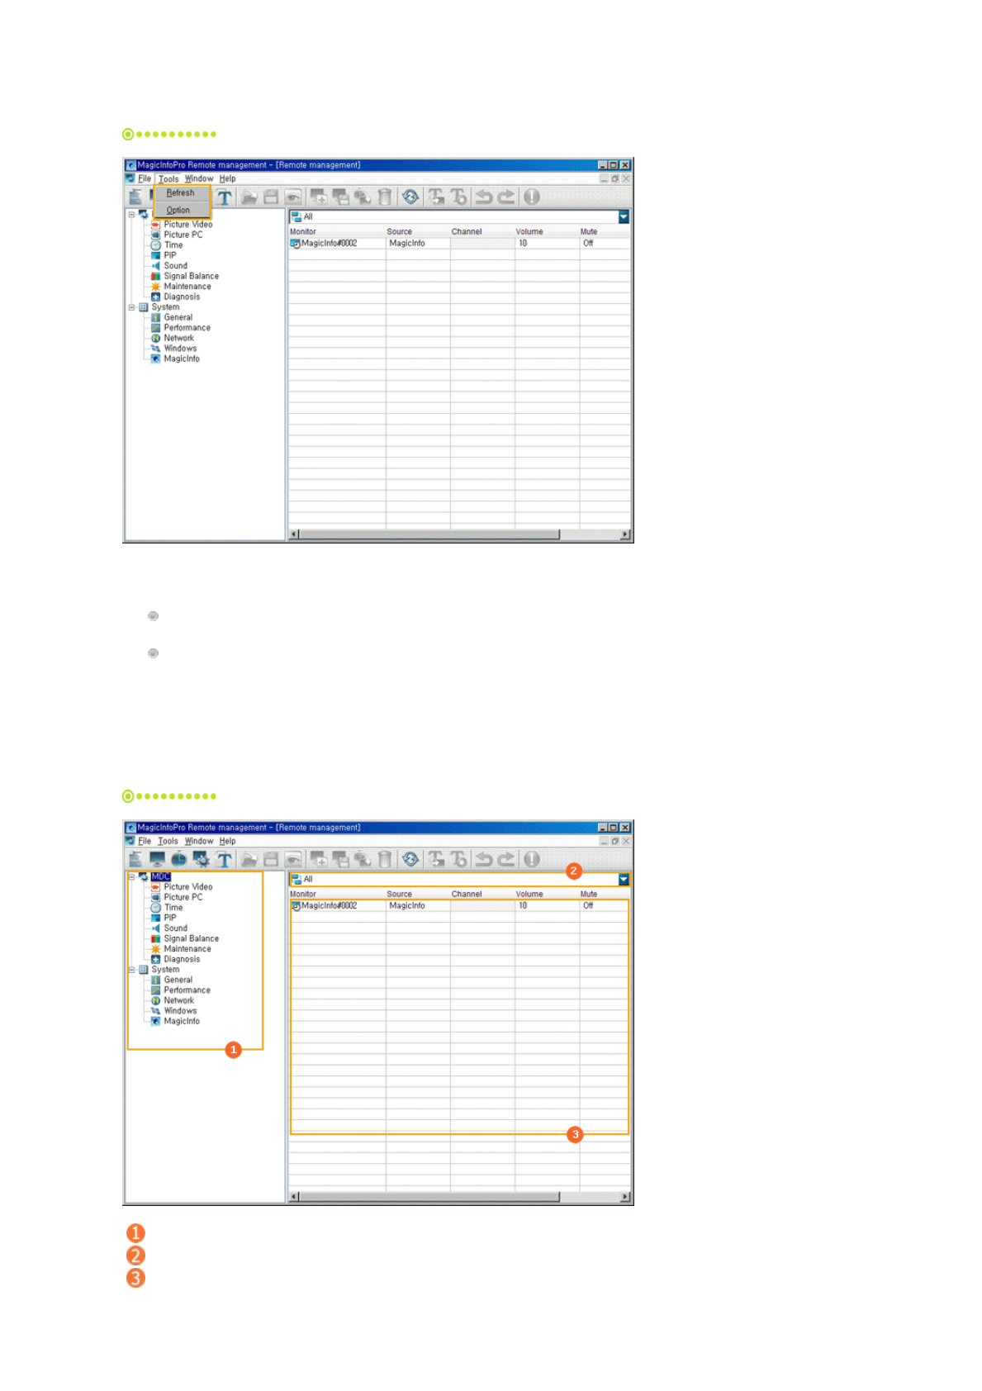The image size is (982, 1391).
Task: Click the horizontal scrollbar right arrow in the Tools-menu window
Action: 625,534
